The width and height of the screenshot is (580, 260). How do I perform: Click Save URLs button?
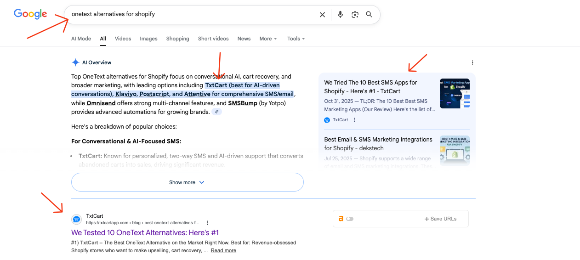[x=440, y=219]
